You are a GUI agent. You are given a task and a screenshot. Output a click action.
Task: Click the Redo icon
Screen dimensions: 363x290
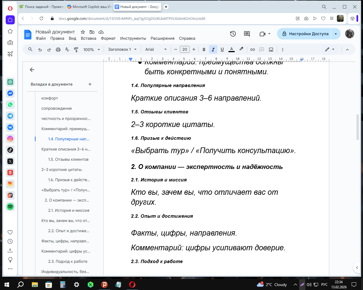pyautogui.click(x=49, y=49)
